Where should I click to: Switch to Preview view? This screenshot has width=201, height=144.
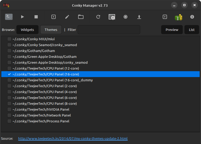172,30
